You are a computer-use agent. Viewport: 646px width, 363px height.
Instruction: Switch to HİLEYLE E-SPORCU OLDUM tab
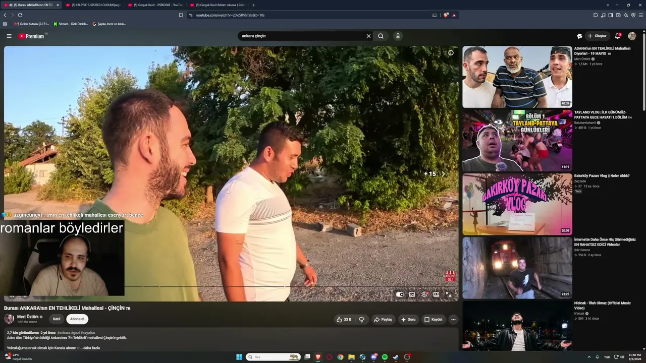(94, 5)
